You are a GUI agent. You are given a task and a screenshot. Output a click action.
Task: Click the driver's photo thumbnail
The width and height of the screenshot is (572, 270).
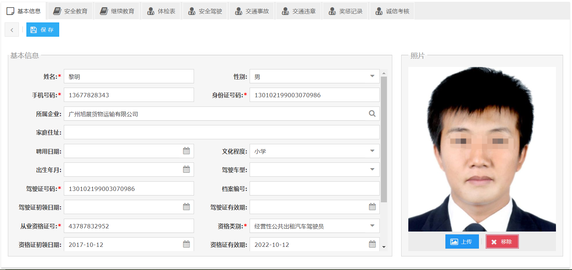(x=482, y=149)
